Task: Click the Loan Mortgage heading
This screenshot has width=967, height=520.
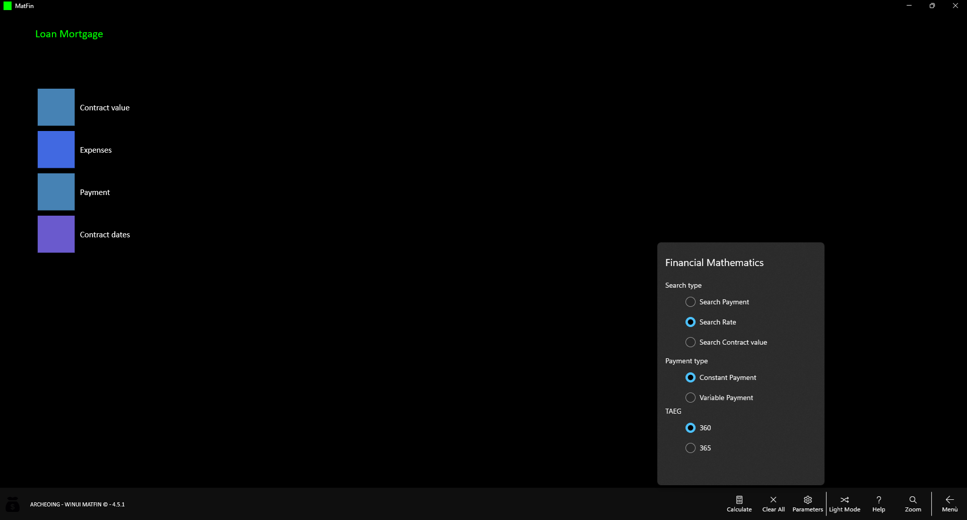Action: coord(69,34)
